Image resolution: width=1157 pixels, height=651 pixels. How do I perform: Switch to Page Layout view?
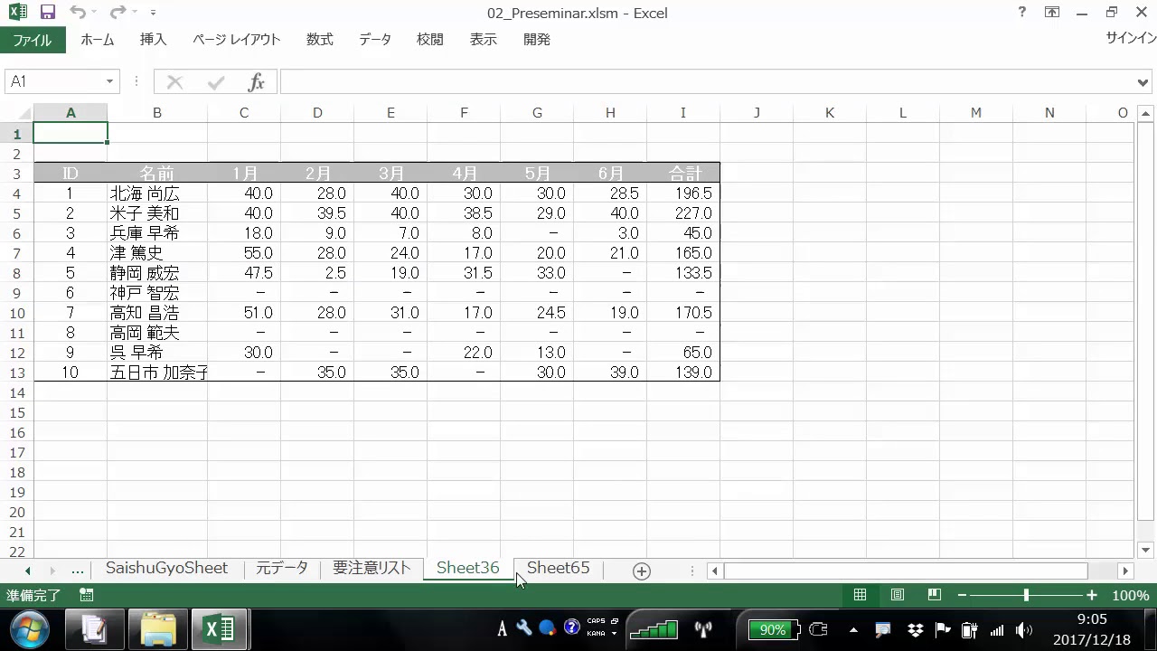(x=898, y=595)
